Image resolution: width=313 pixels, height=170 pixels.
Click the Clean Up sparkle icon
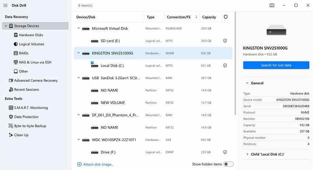(11, 135)
